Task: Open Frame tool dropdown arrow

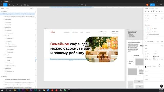Action: coord(11,5)
